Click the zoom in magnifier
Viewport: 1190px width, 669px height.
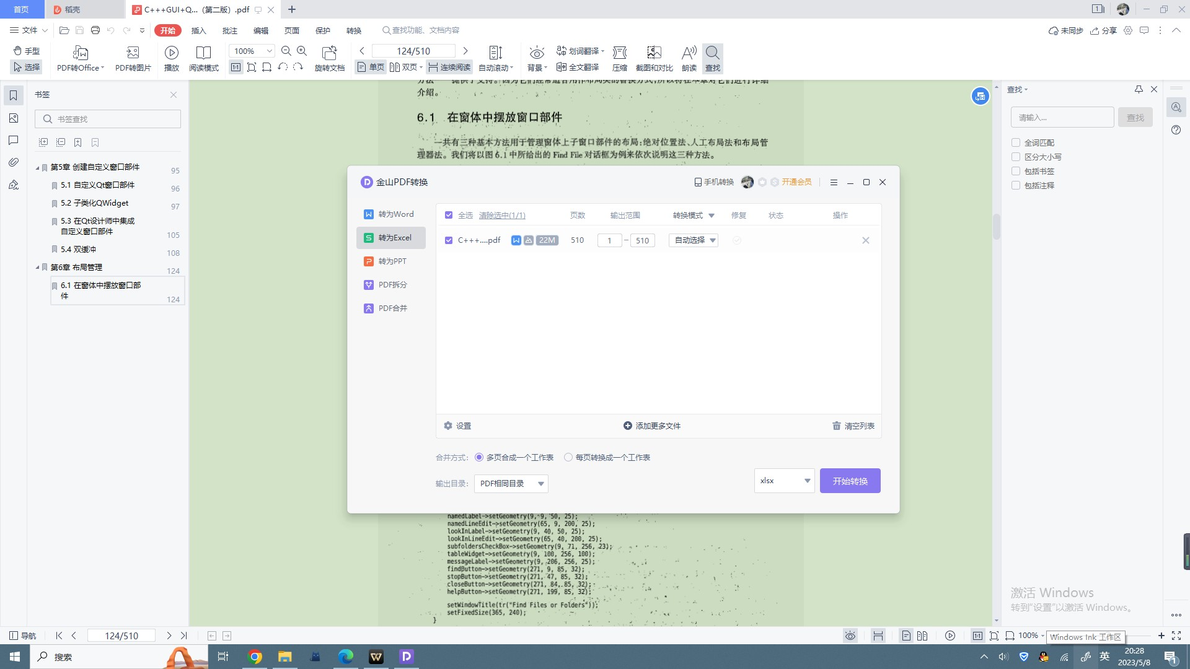(x=302, y=51)
